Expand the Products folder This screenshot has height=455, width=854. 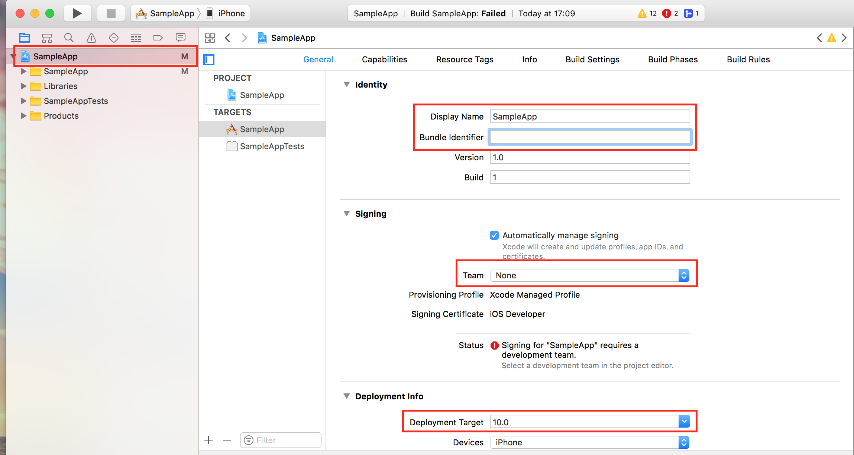24,116
